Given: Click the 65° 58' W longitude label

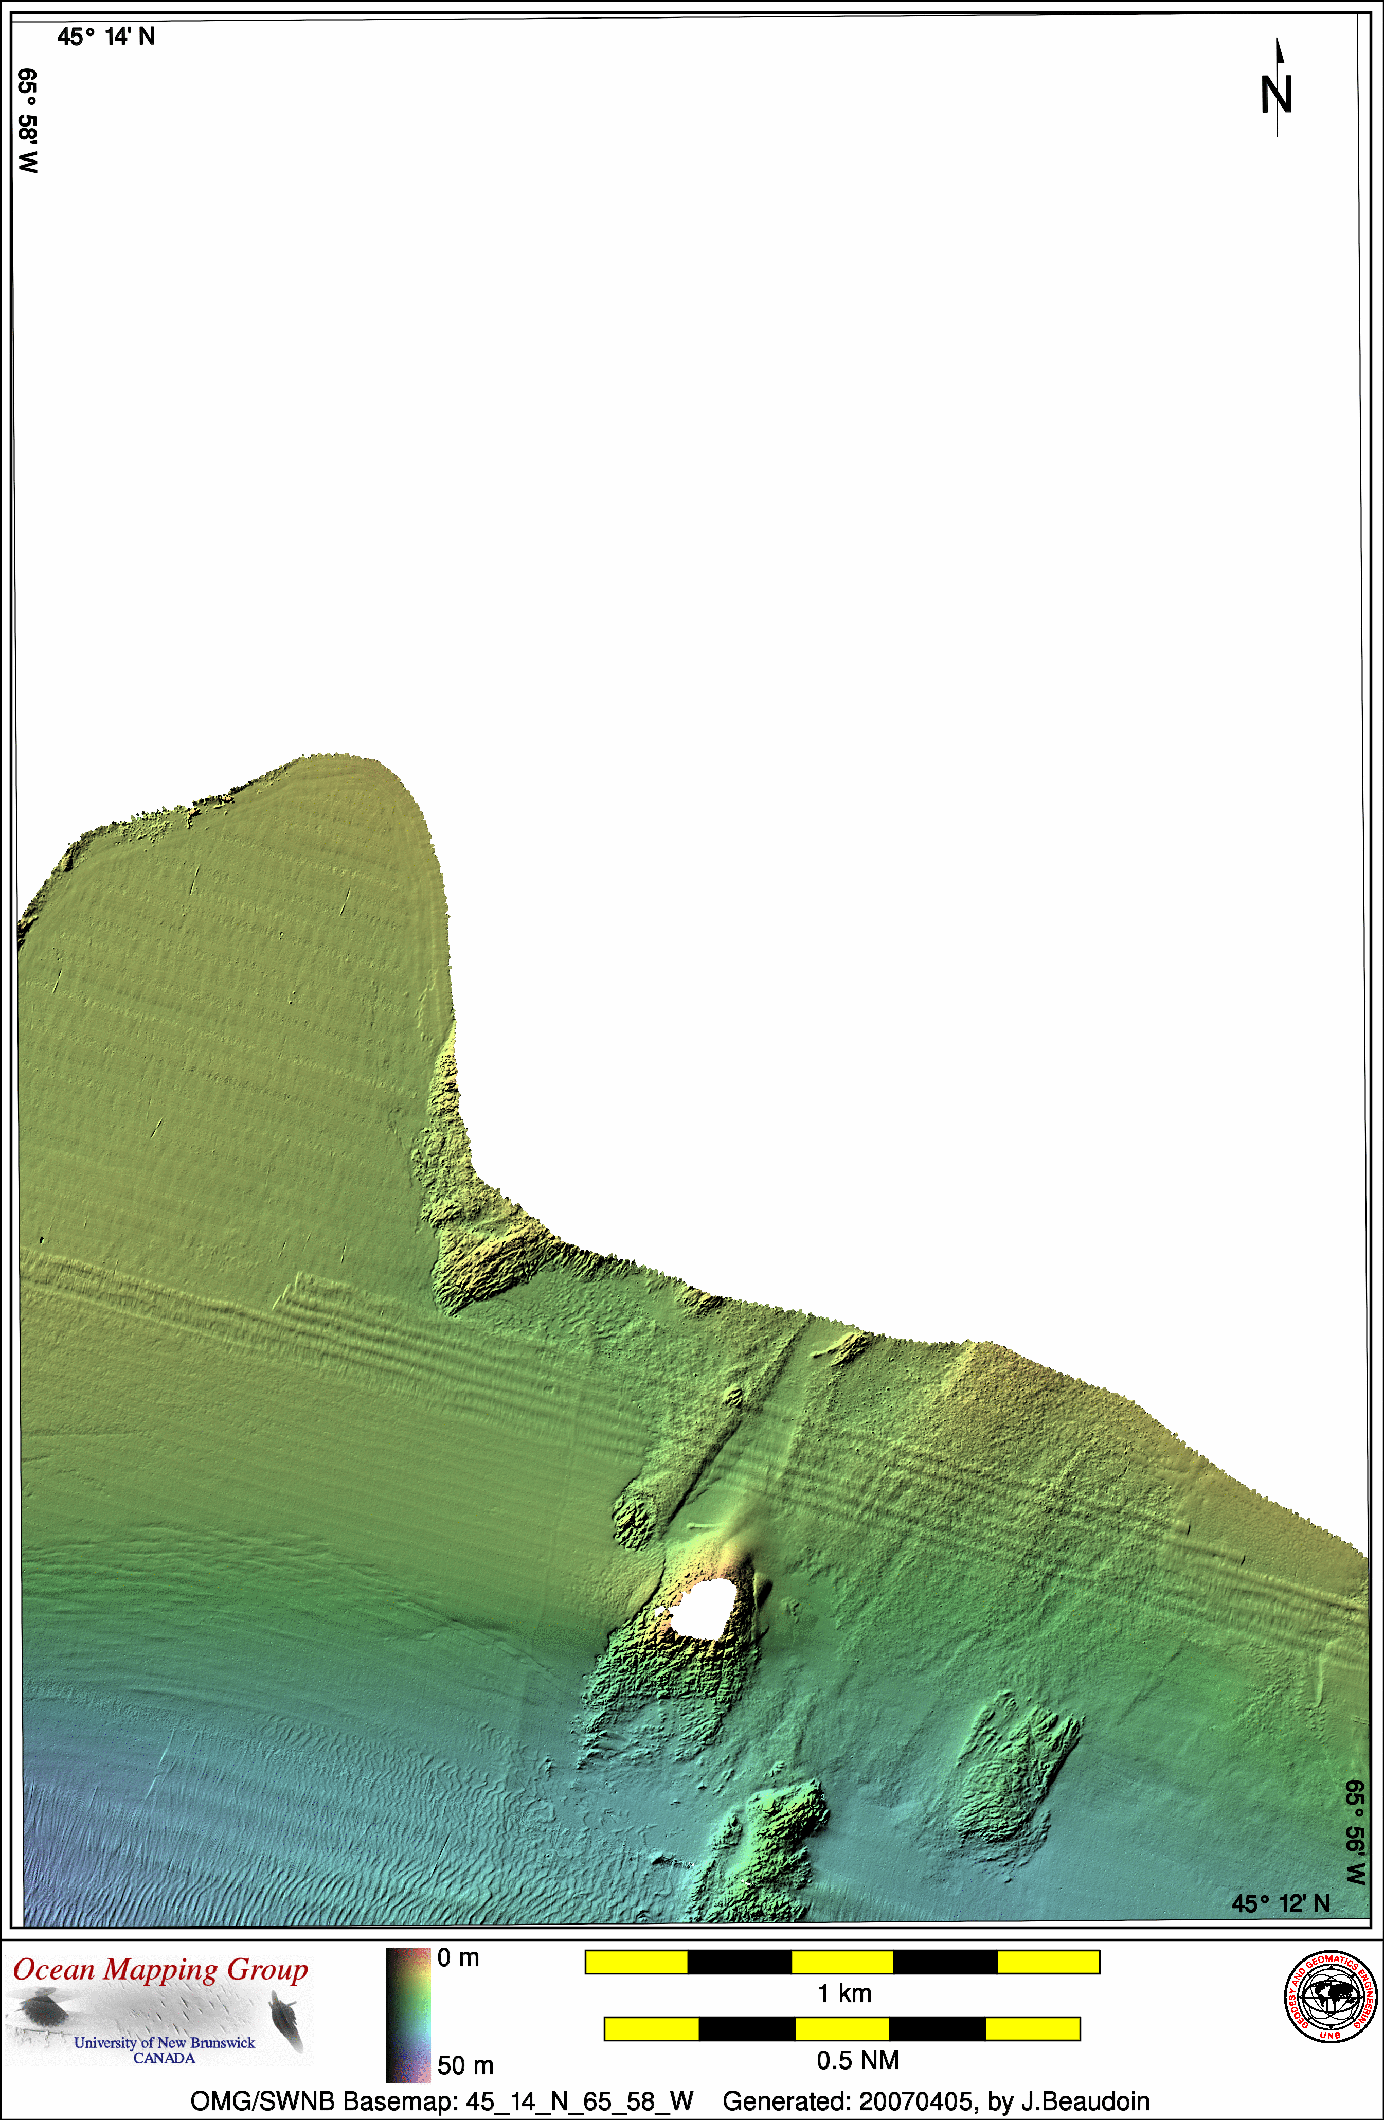Looking at the screenshot, I should pos(28,120).
